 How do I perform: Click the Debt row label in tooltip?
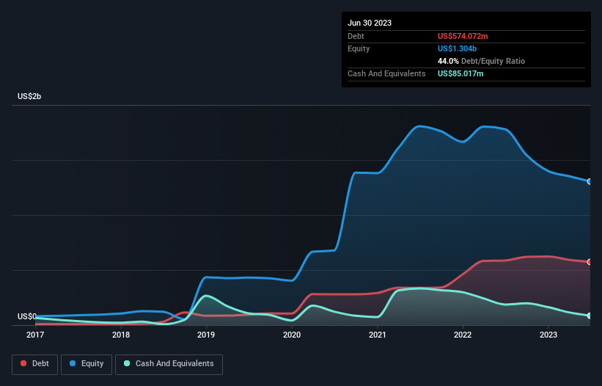[356, 36]
